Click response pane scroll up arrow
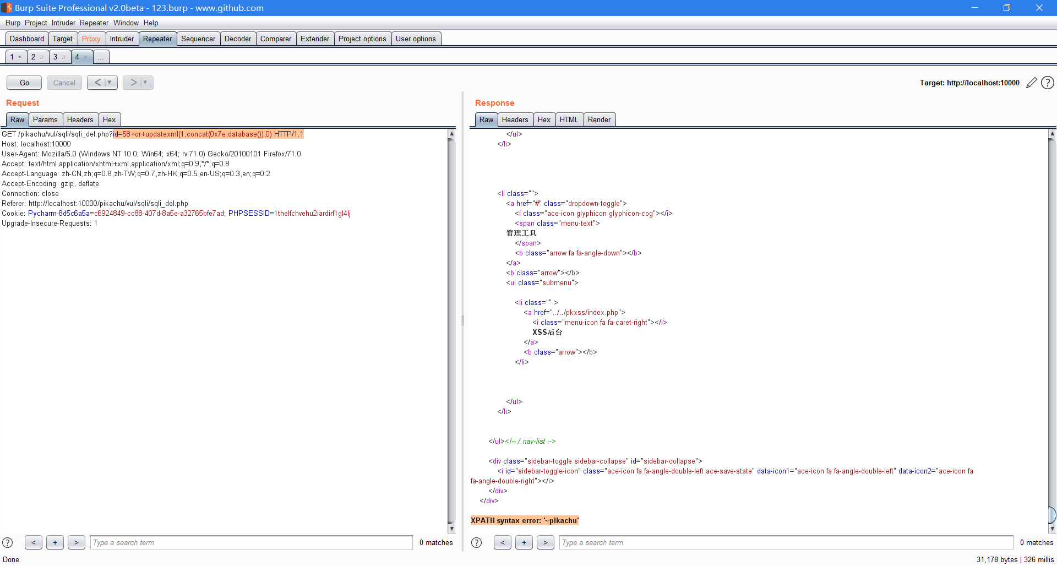1057x566 pixels. click(x=1052, y=134)
